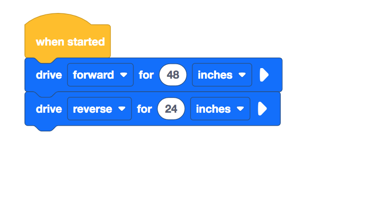Click the word for before the 24 value
The image size is (386, 212).
(x=144, y=109)
